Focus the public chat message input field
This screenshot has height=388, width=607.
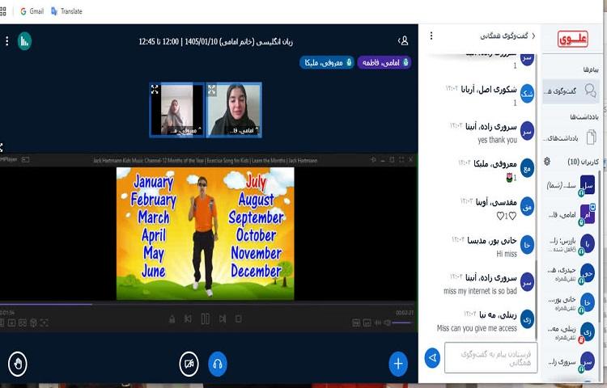click(x=491, y=358)
